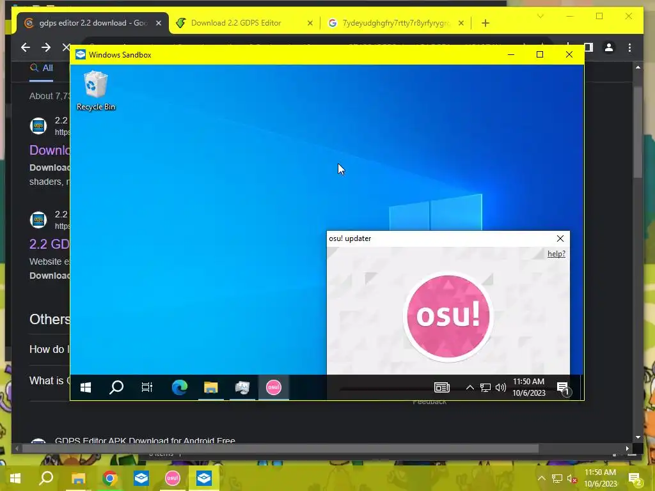Click the Chrome horizontal scrollbar thumb

[x=280, y=449]
